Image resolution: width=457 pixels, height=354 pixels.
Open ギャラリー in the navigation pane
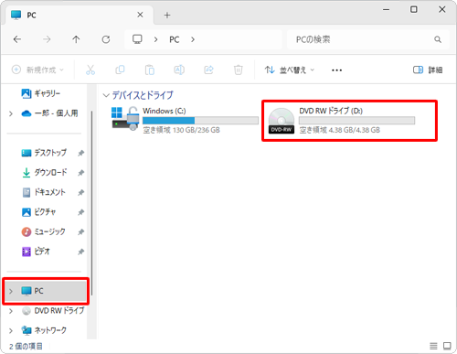coord(47,93)
